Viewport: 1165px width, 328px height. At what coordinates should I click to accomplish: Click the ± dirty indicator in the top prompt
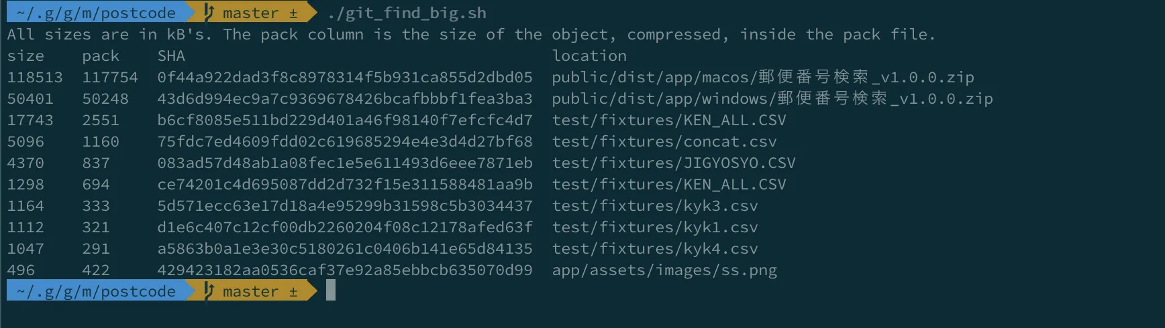point(293,13)
